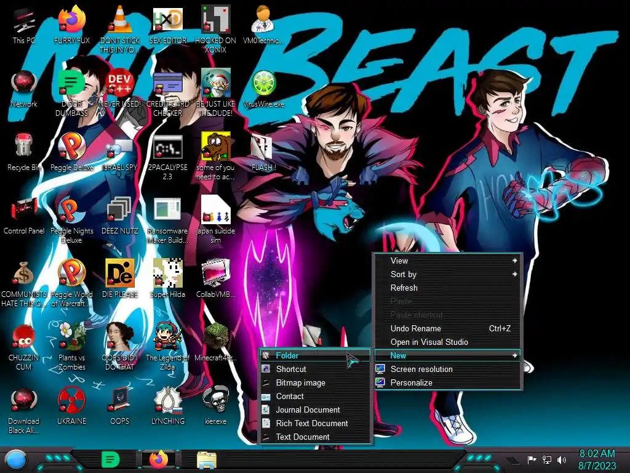Image resolution: width=630 pixels, height=473 pixels.
Task: Select the CREDIT CARD CHECKER icon
Action: tap(168, 94)
